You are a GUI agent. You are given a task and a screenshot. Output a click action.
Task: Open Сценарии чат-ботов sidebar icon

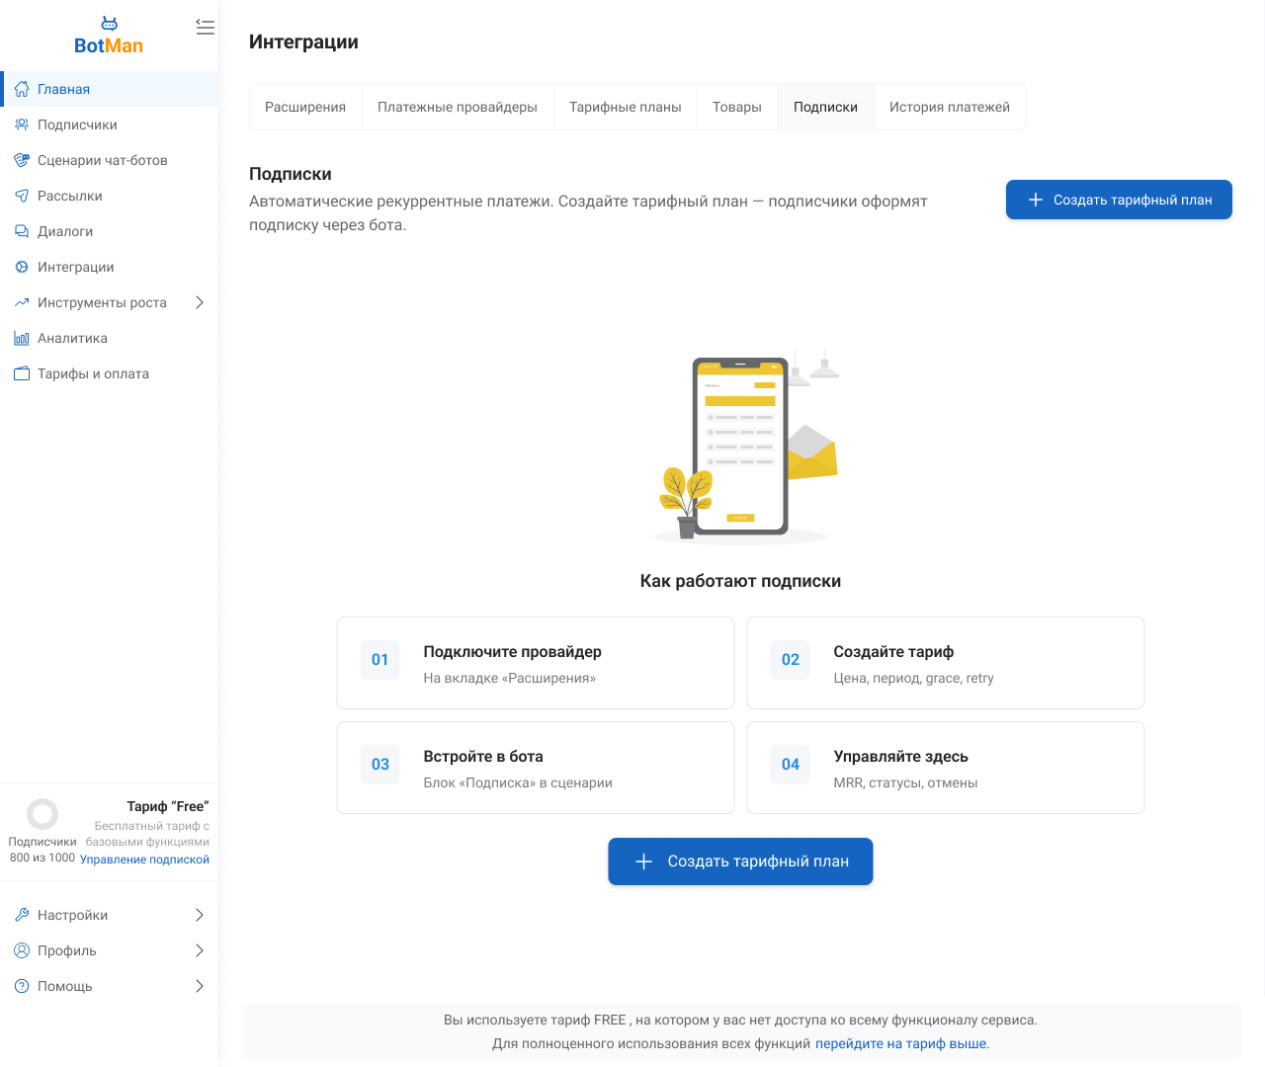click(22, 160)
